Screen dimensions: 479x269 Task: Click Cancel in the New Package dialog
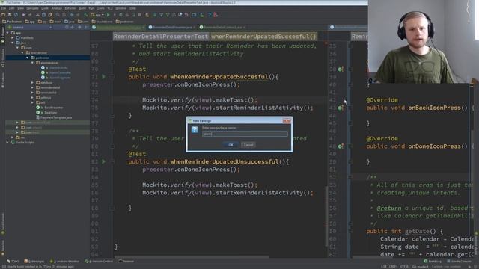tap(248, 145)
